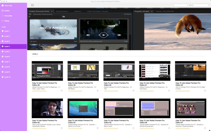The height and width of the screenshot is (131, 211).
Task: Select Level 7 in the sidebar
Action: [x=13, y=62]
